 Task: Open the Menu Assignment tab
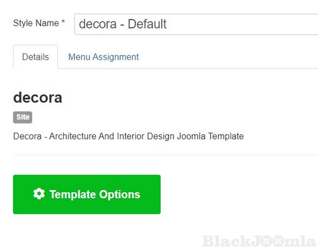(x=103, y=57)
